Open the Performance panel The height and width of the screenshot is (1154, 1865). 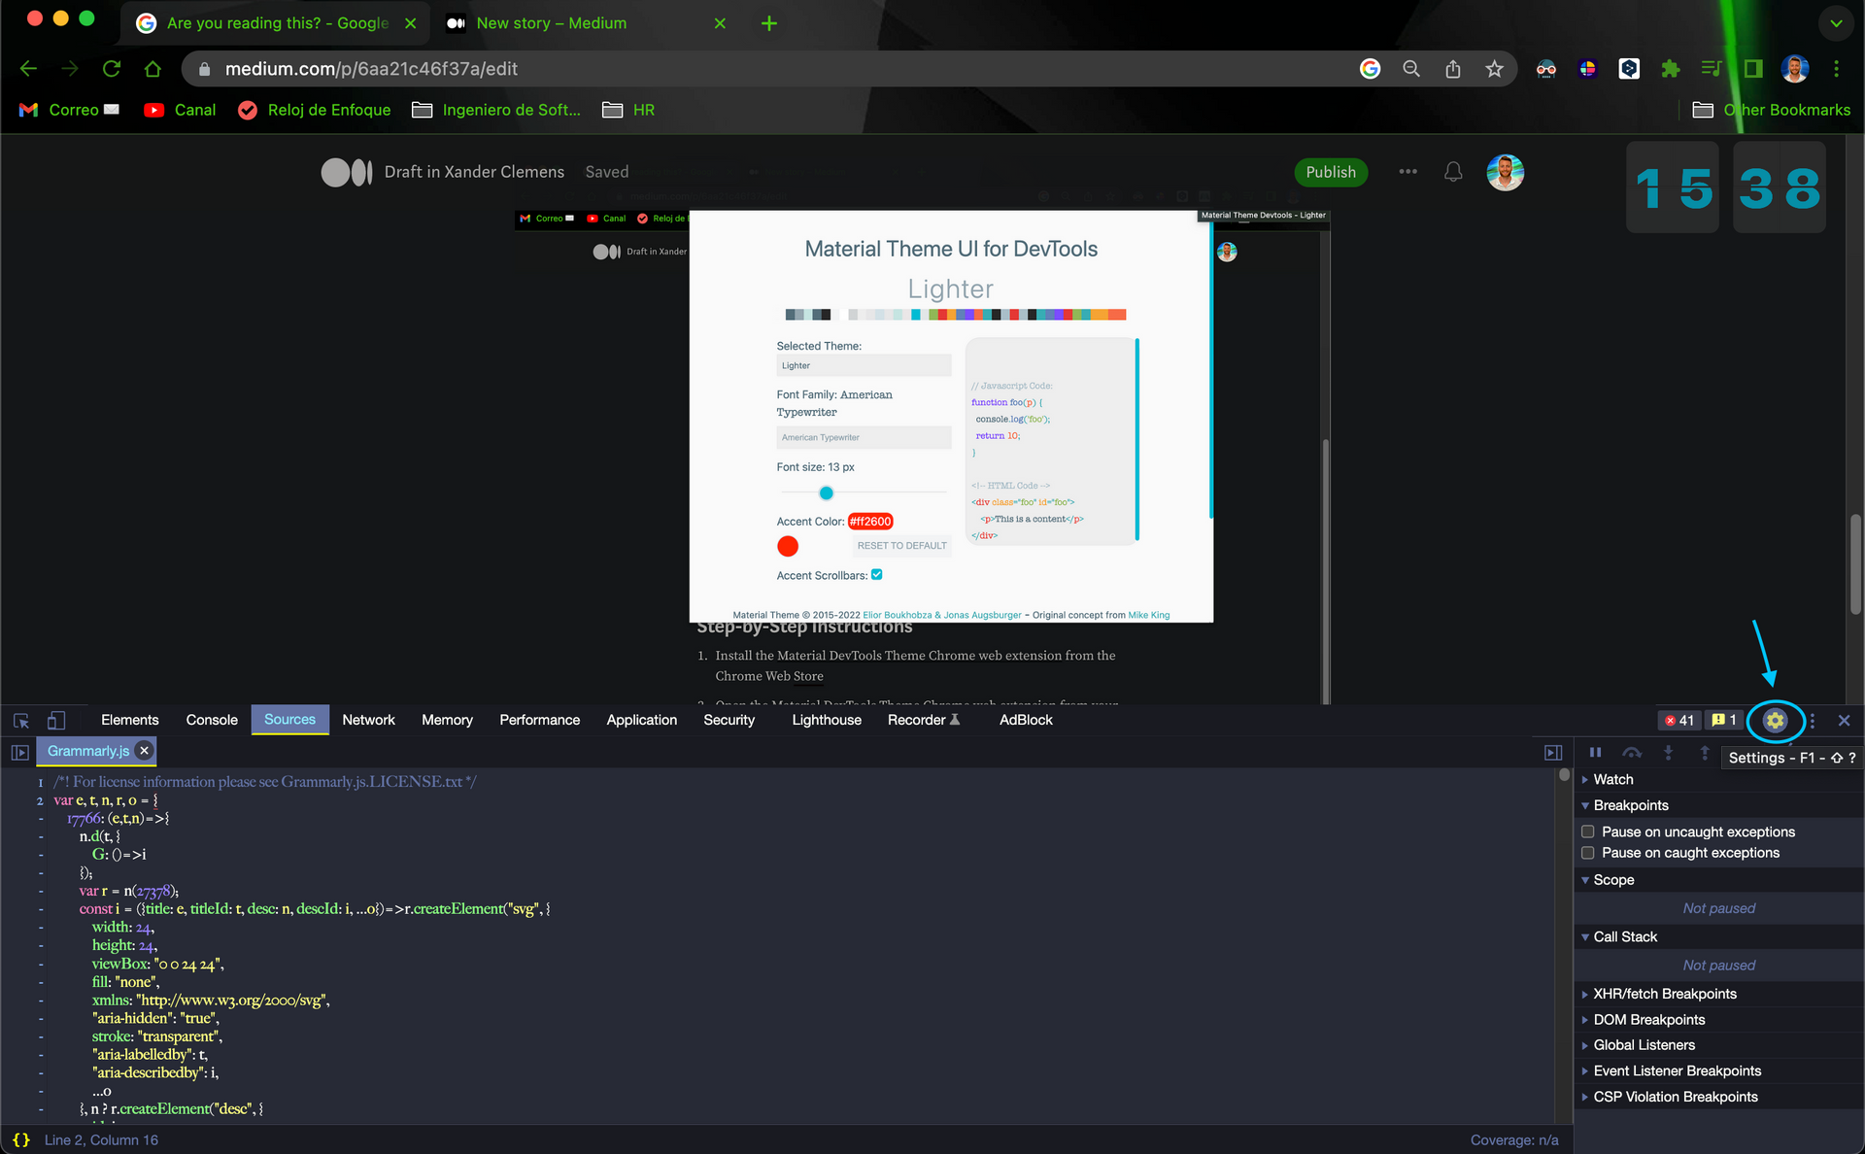(539, 720)
